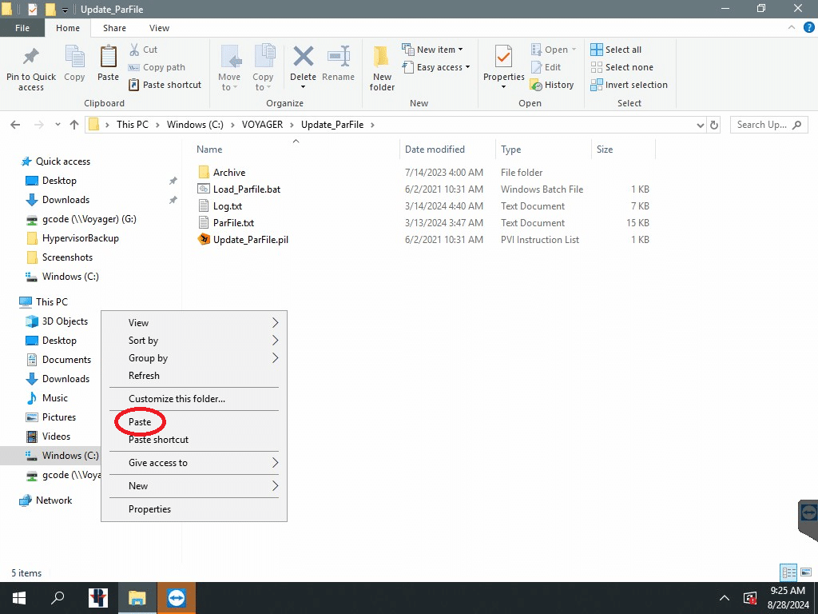This screenshot has width=818, height=614.
Task: Click the Pin to Quick access icon
Action: 30,58
